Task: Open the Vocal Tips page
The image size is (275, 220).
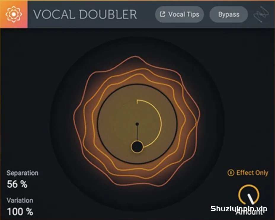Action: 179,15
